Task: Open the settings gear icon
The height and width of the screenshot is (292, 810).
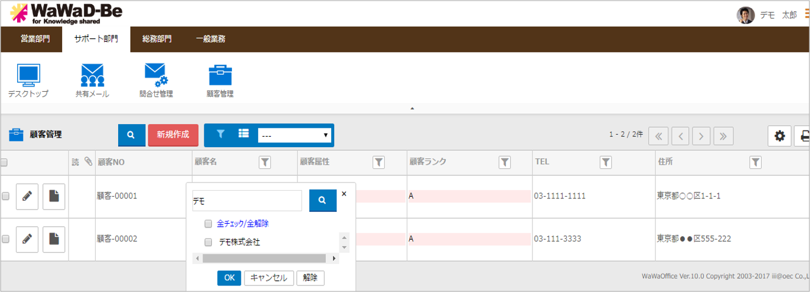Action: coord(779,136)
